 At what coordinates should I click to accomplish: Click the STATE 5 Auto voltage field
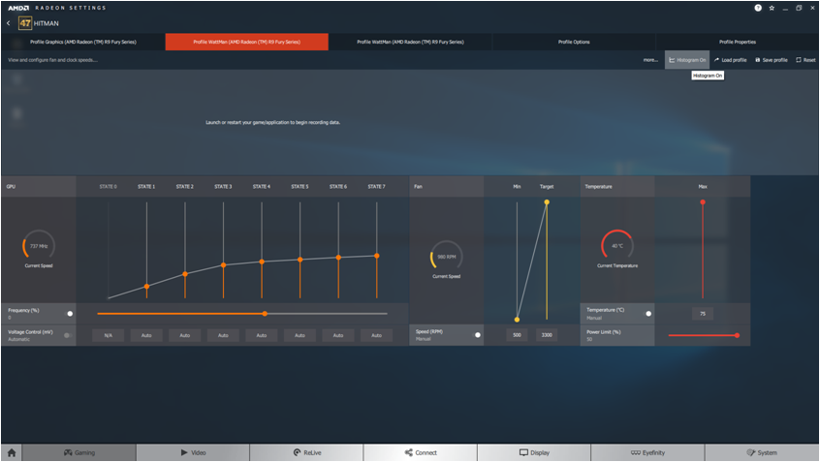300,335
